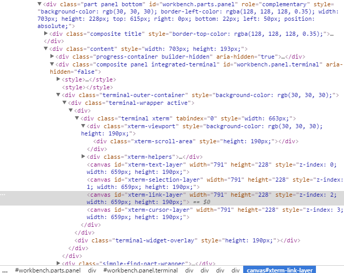344x273 pixels.
Task: Collapse the terminal-outer-container div
Action: click(58, 94)
